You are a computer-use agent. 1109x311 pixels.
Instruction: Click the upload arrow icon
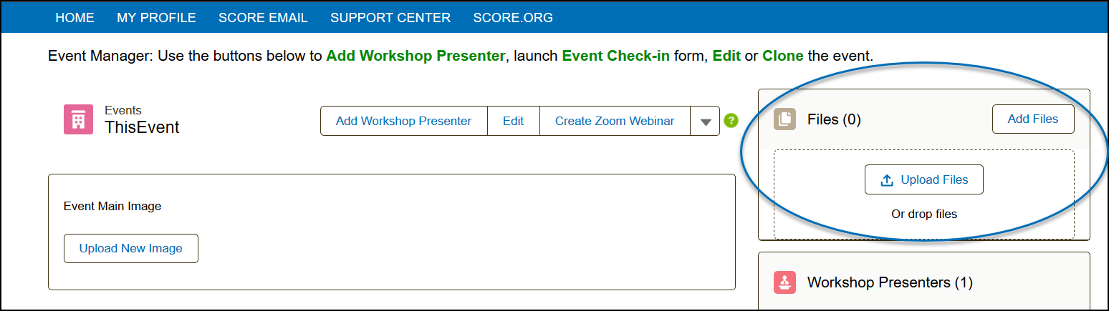click(x=886, y=180)
